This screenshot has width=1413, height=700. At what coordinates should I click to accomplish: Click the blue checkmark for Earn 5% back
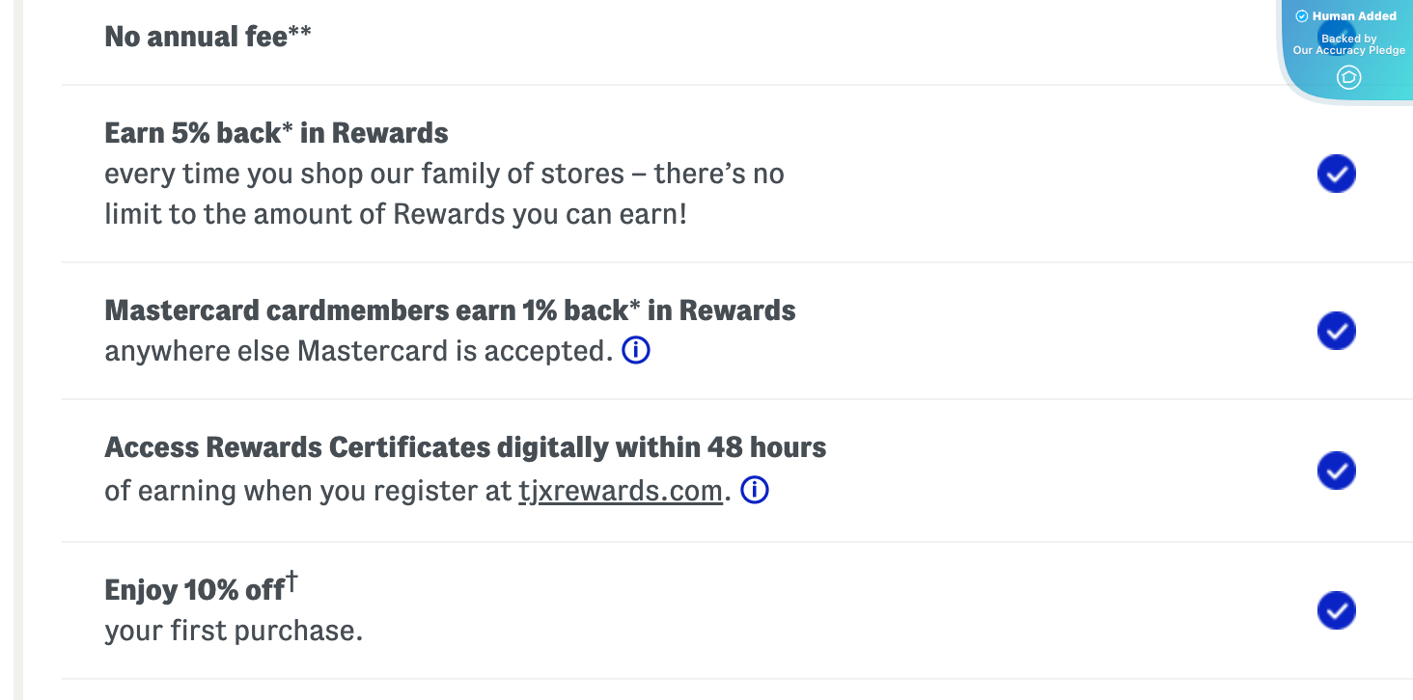(1336, 174)
